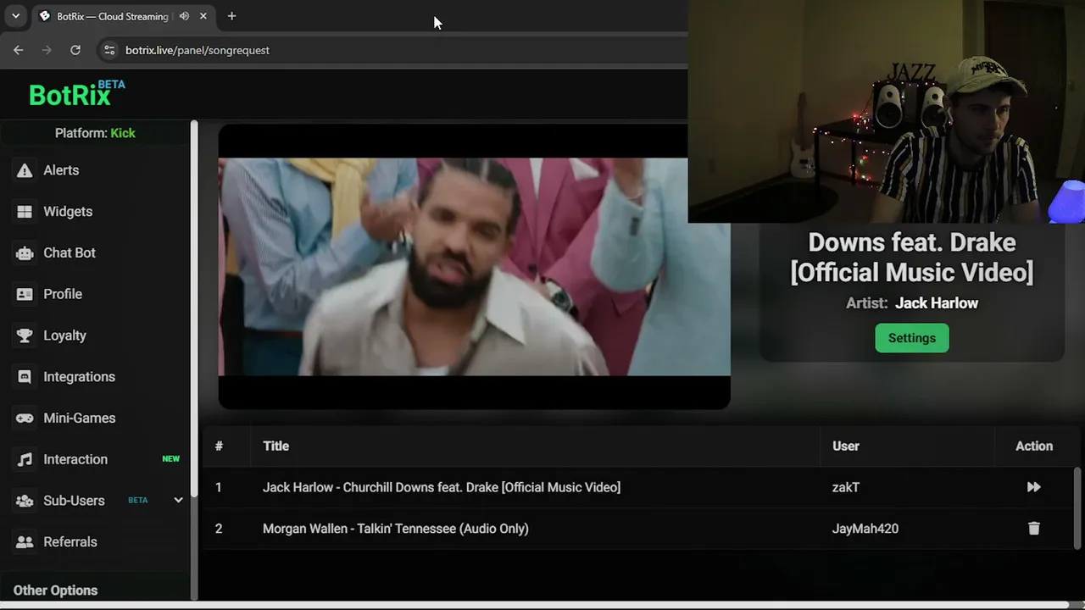1085x610 pixels.
Task: Click the Interaction music note icon
Action: pos(25,459)
